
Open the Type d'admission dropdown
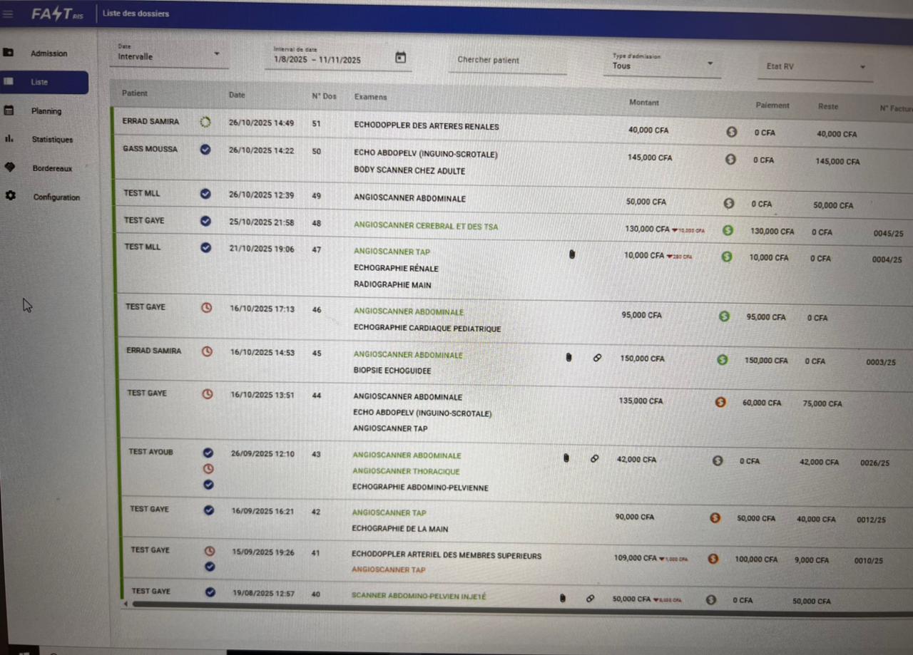(710, 63)
